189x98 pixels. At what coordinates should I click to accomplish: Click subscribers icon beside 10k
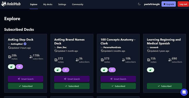coord(124,60)
